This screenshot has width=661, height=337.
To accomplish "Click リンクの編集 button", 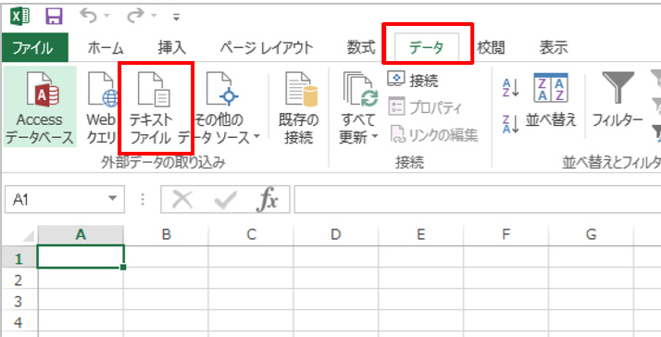I will [434, 135].
